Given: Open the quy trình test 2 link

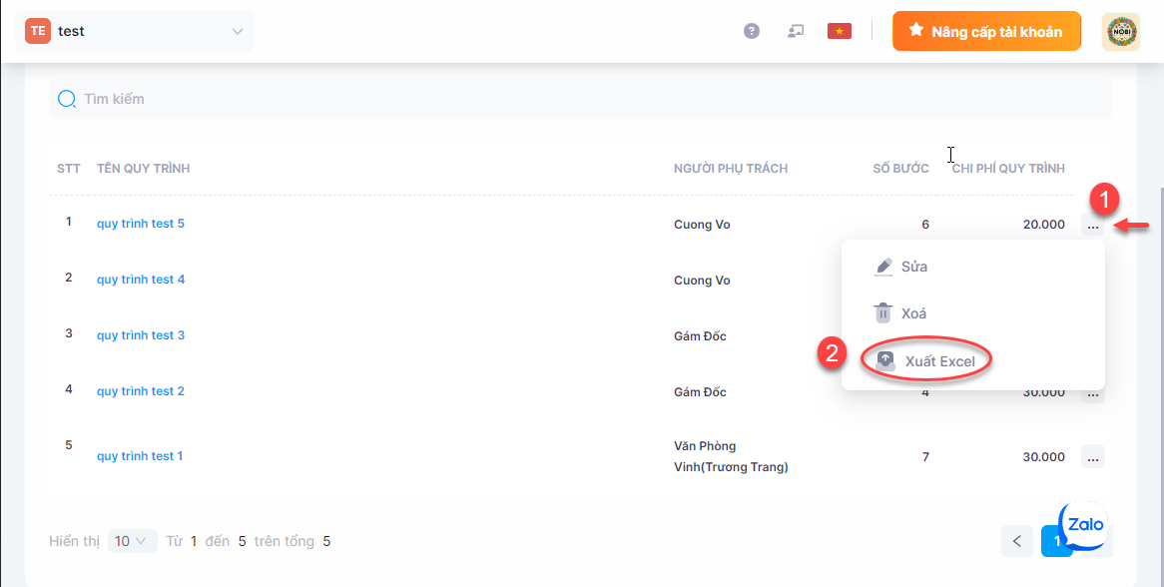Looking at the screenshot, I should click(141, 391).
